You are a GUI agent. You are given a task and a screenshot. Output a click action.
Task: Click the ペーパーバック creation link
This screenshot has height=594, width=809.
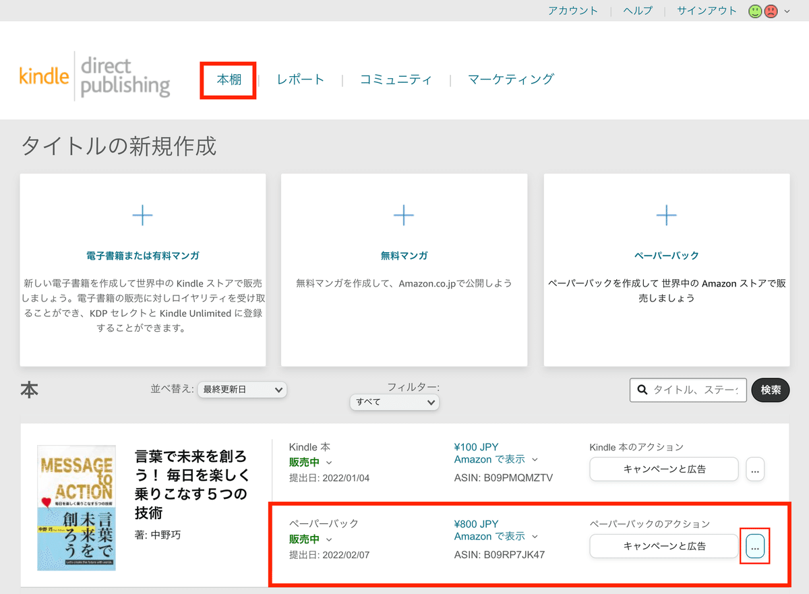coord(667,256)
